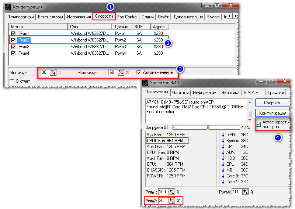Viewport: 295px width, 209px height.
Task: Click the Конфигурация button
Action: click(273, 113)
